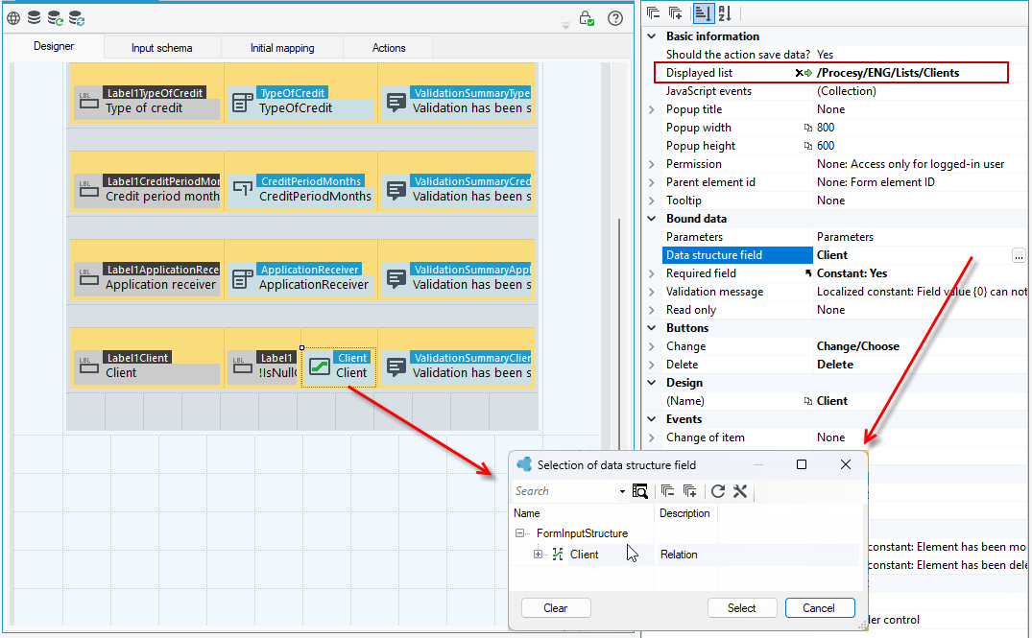Click the refresh icon in selection dialog
Screen dimensions: 1032x638
pyautogui.click(x=717, y=490)
